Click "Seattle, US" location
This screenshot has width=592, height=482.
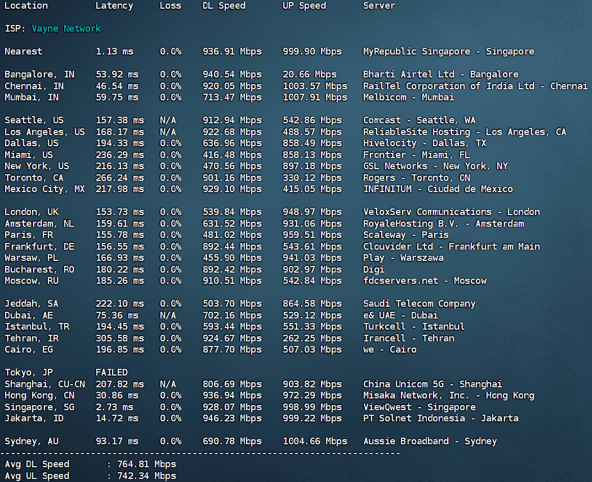point(34,120)
